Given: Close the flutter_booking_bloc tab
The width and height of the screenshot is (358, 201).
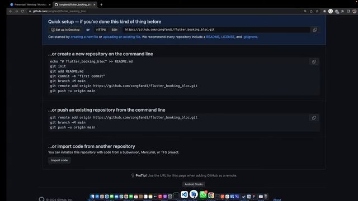Looking at the screenshot, I should click(x=95, y=4).
